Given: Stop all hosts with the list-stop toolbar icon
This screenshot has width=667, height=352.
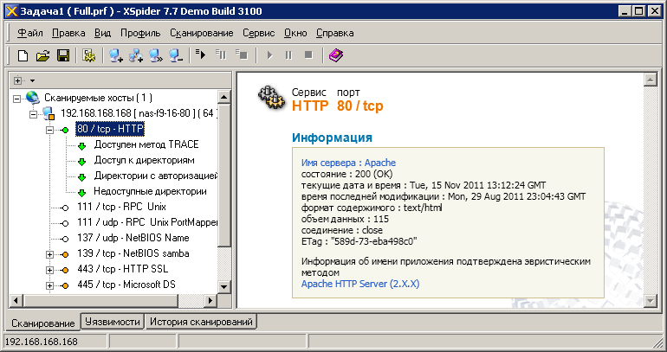Looking at the screenshot, I should coord(241,54).
